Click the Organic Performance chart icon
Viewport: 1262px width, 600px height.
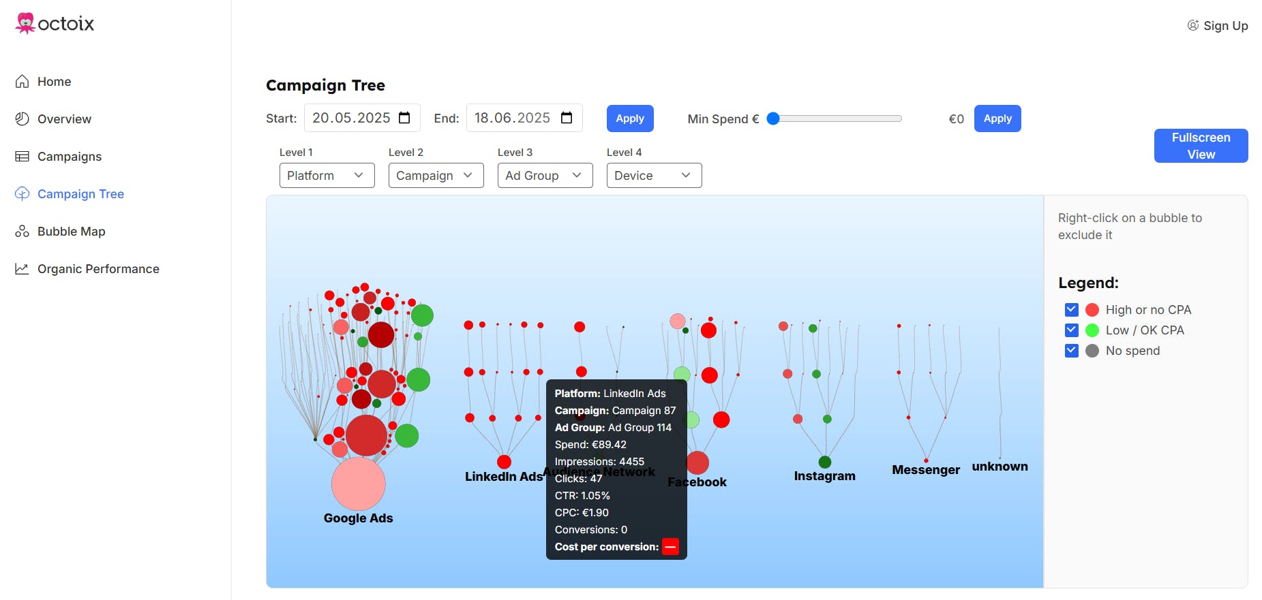coord(22,269)
